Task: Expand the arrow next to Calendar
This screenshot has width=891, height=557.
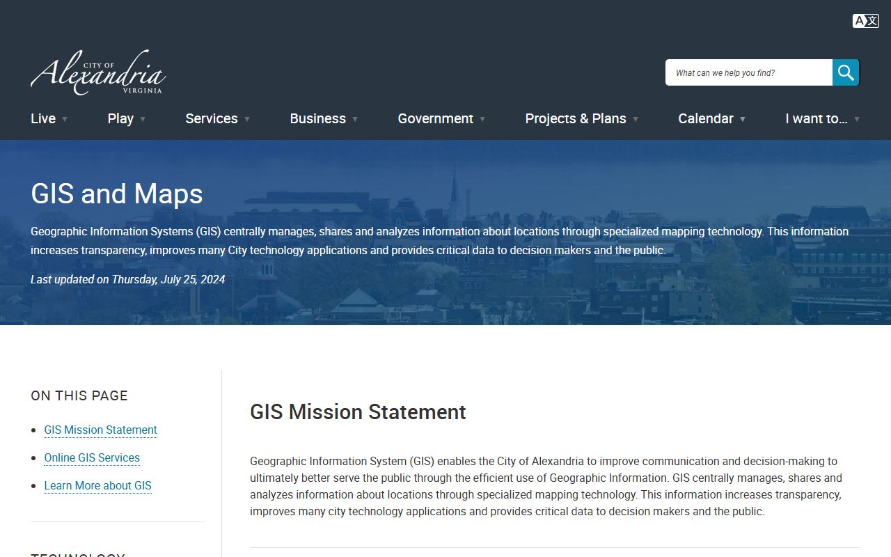Action: pos(743,119)
